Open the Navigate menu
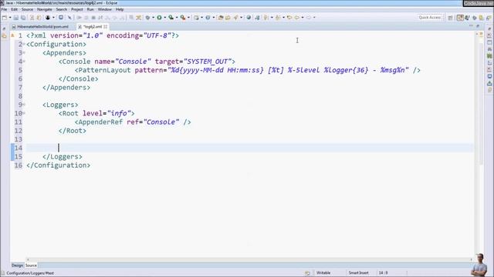 click(45, 9)
